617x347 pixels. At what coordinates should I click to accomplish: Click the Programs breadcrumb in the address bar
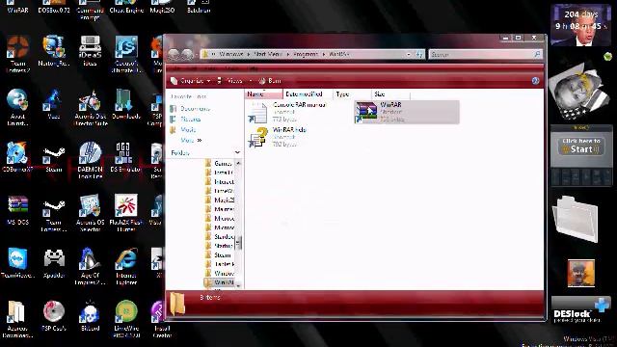(306, 54)
